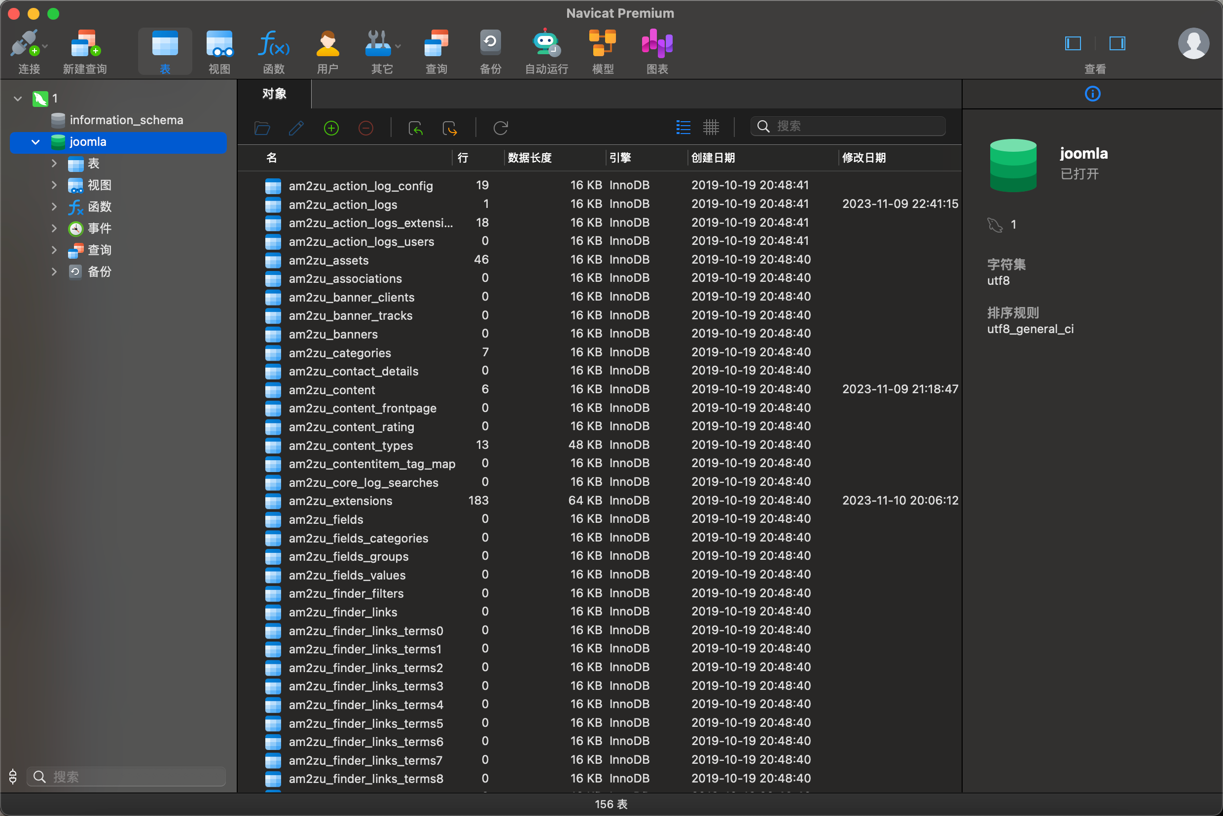The width and height of the screenshot is (1223, 816).
Task: Collapse the joomla database node
Action: click(x=36, y=142)
